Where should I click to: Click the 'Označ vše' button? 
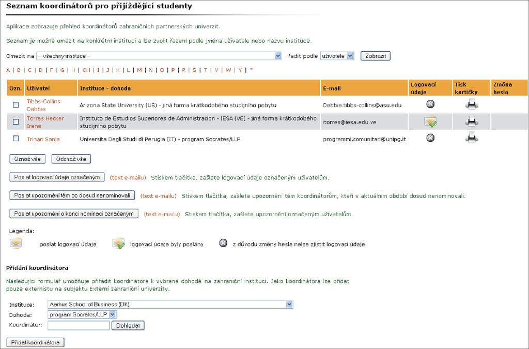click(x=27, y=159)
